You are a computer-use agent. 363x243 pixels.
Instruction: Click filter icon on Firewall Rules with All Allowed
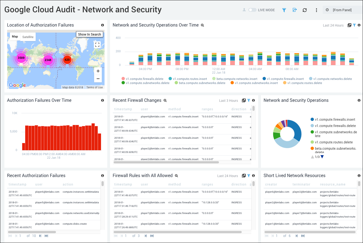tap(249, 176)
